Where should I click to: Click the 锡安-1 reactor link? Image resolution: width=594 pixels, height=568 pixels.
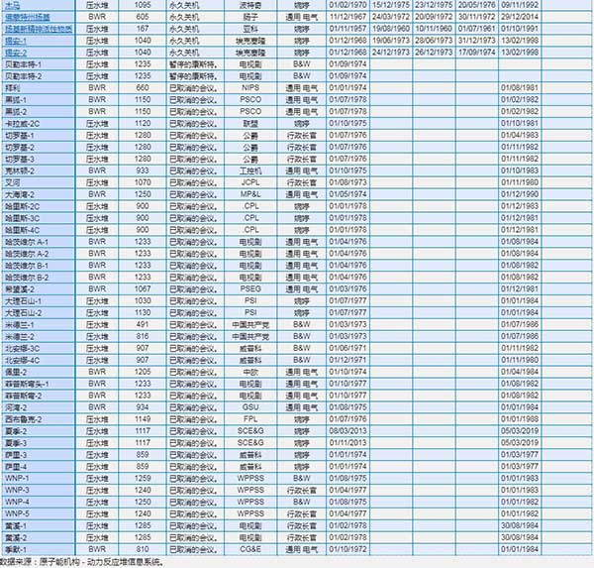(16, 42)
